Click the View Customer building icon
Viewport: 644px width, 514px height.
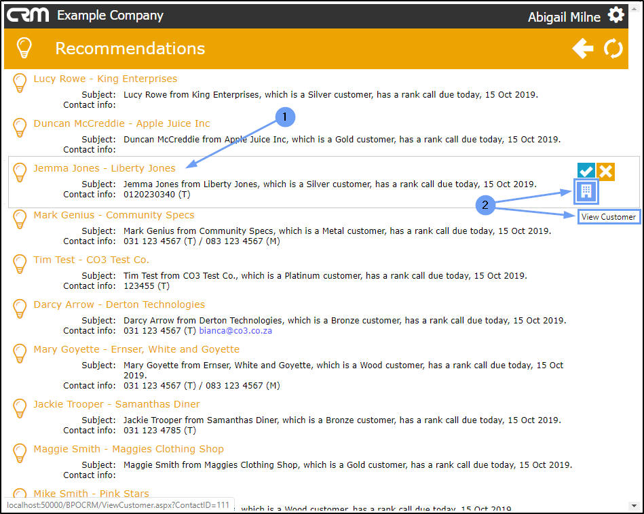[586, 191]
